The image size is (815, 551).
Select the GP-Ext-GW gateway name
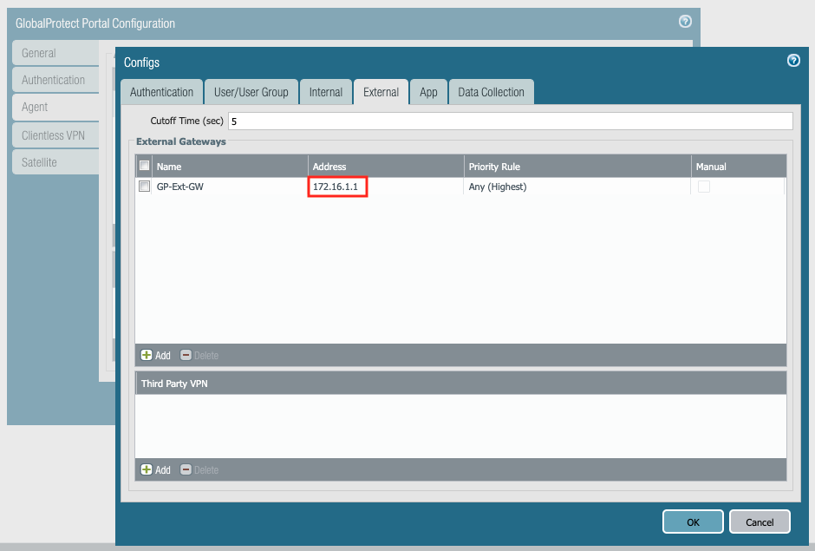coord(179,187)
